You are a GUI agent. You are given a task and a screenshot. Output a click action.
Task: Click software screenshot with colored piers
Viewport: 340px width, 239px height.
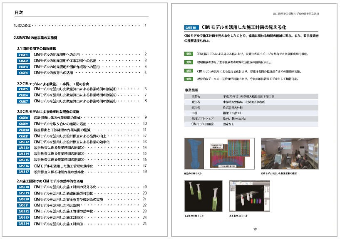[250, 196]
